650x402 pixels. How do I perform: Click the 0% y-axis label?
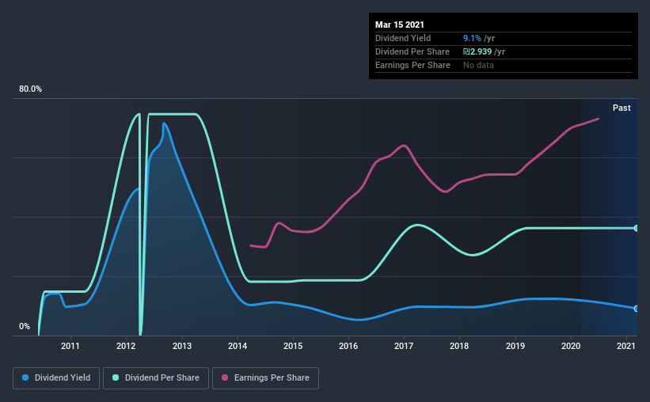(25, 327)
